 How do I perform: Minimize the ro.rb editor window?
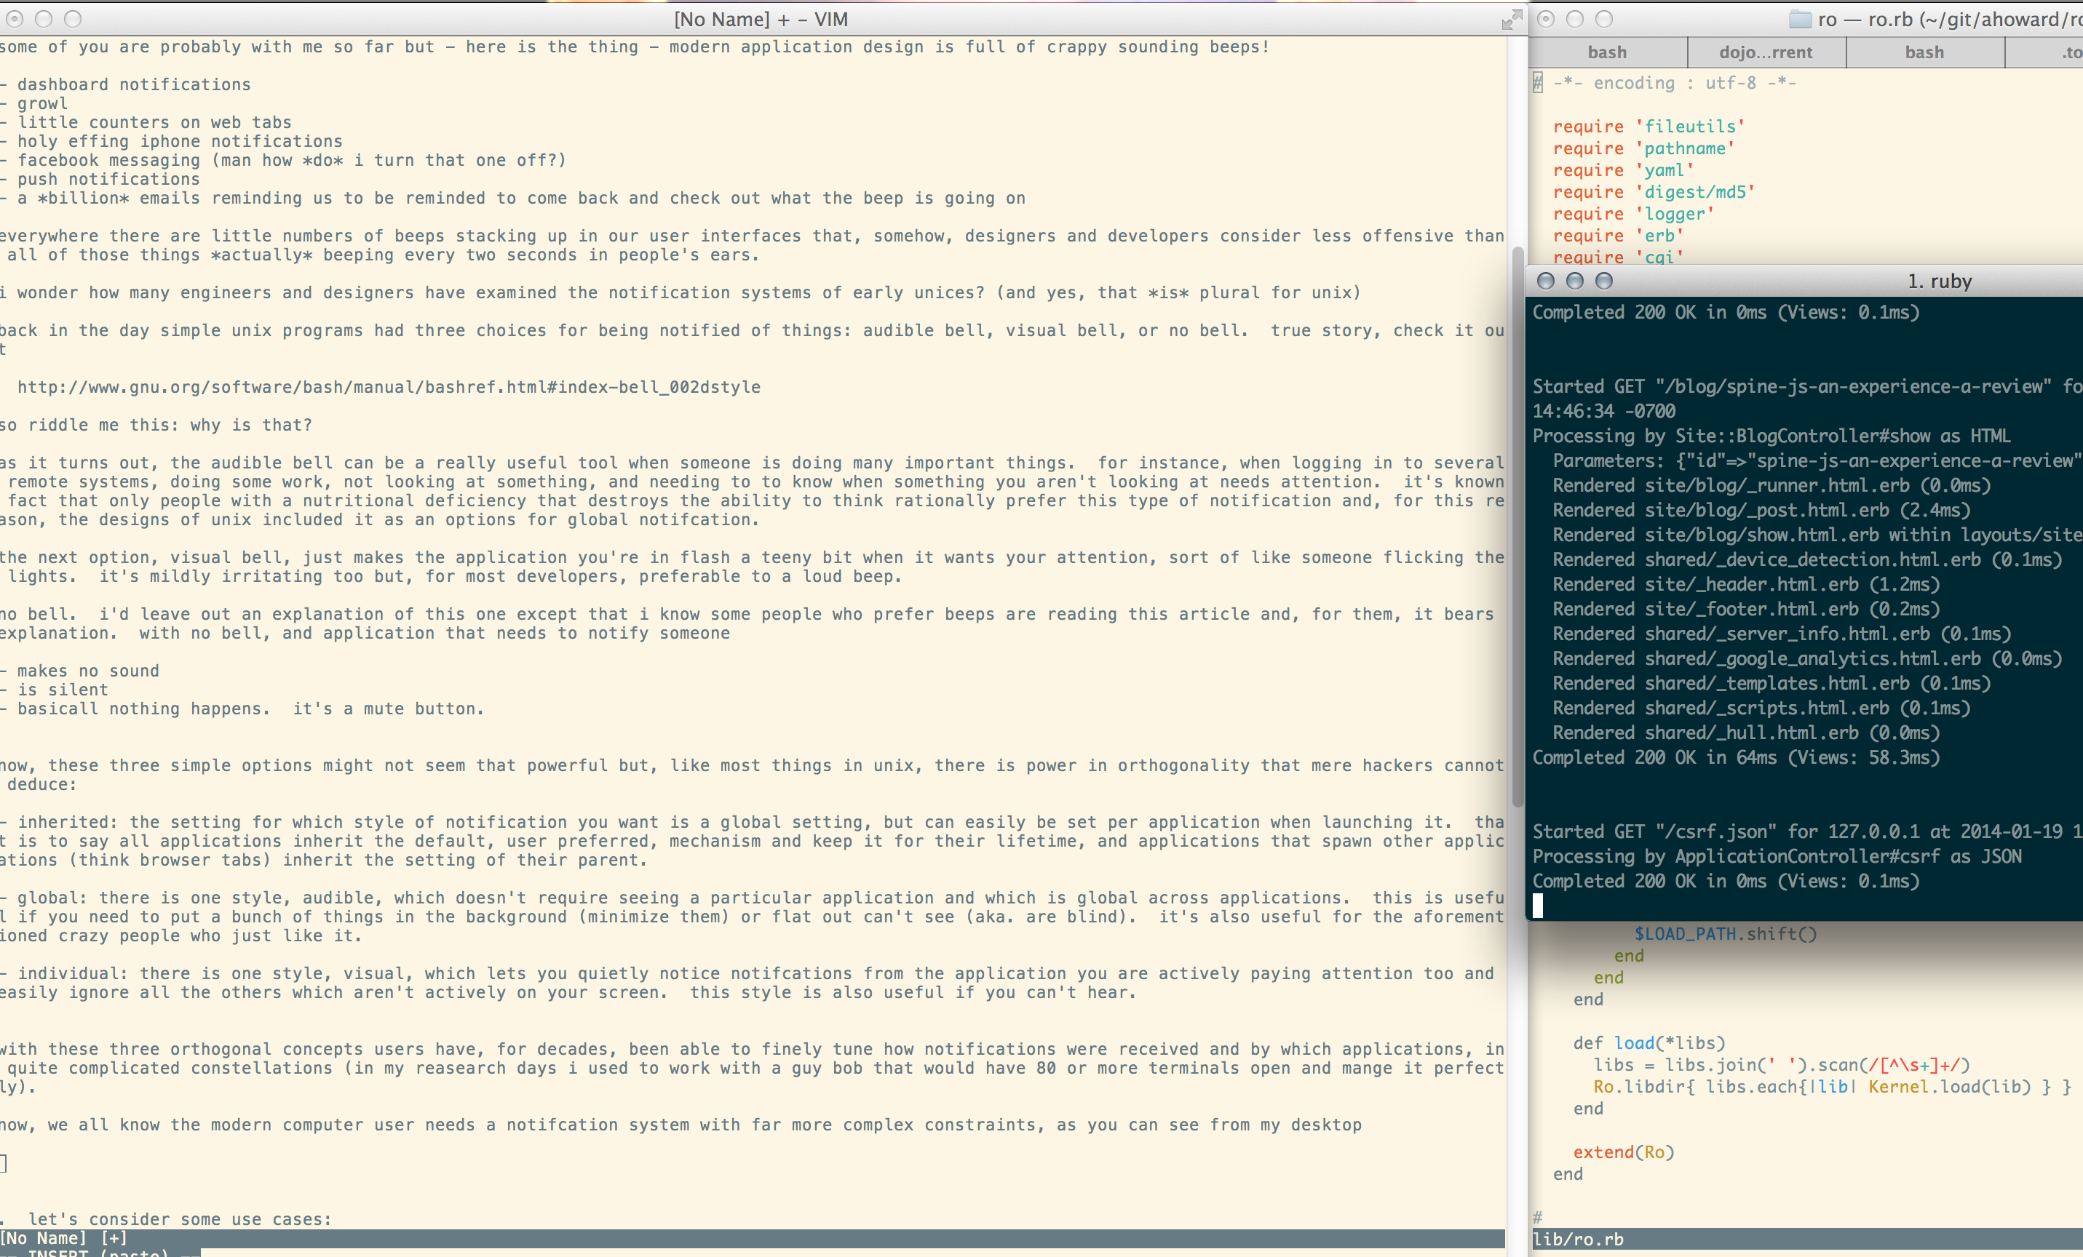1575,19
